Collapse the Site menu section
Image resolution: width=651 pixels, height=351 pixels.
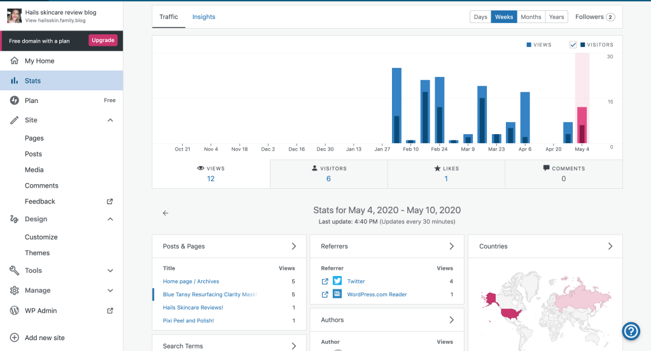click(110, 120)
